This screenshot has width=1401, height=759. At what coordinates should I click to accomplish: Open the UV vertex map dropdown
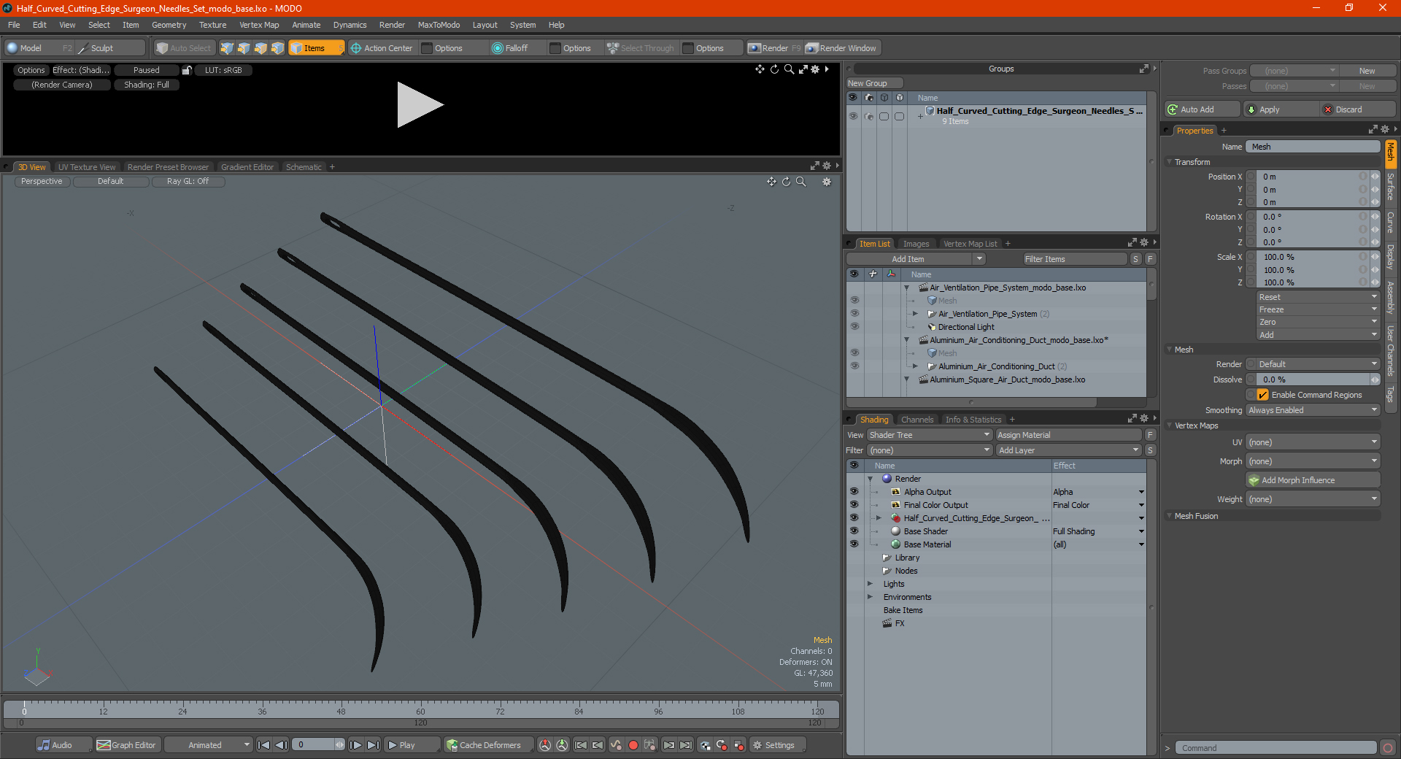pyautogui.click(x=1313, y=442)
